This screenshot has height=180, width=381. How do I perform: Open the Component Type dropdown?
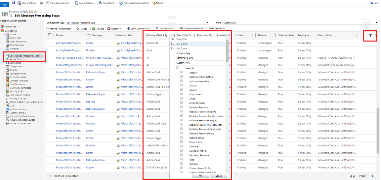pos(207,23)
